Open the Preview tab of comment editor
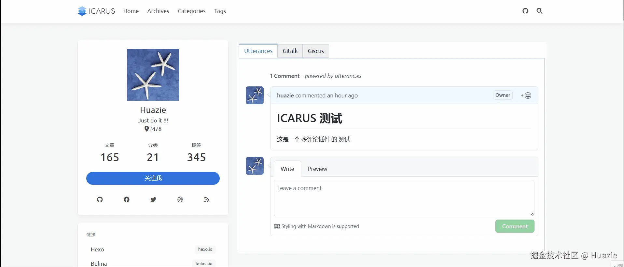 317,169
